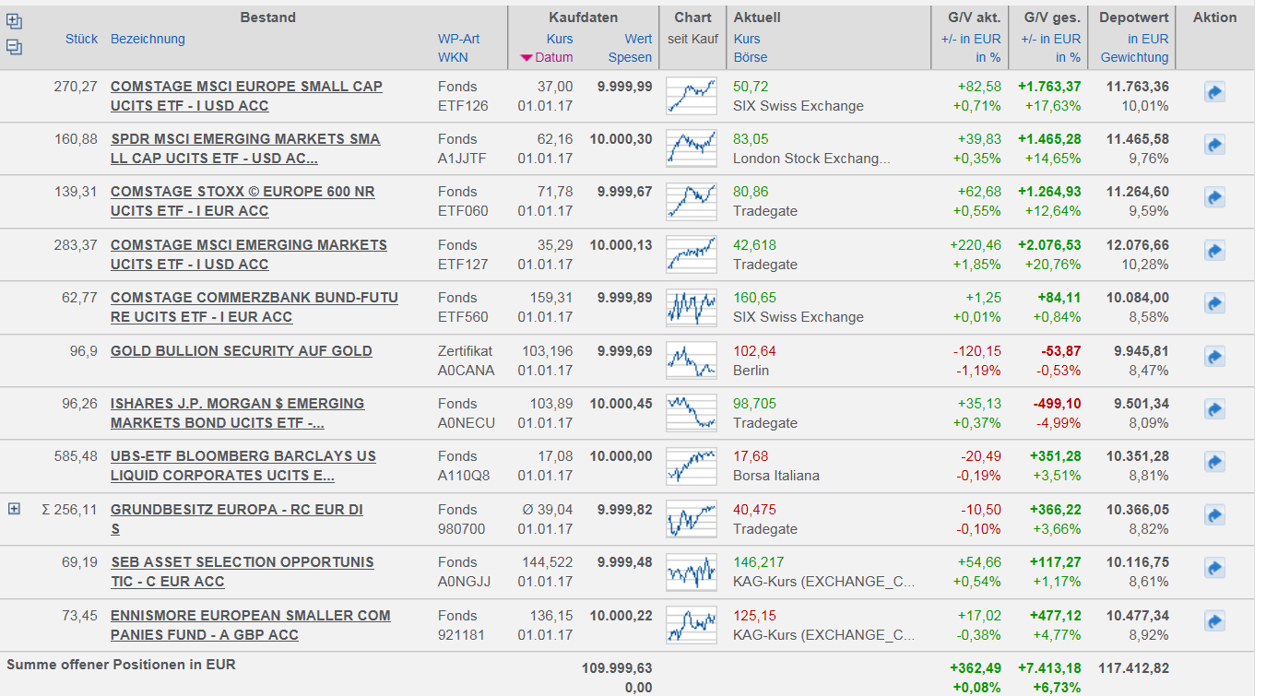Sort by WP-Art column header
Viewport: 1266px width, 696px height.
(x=458, y=39)
